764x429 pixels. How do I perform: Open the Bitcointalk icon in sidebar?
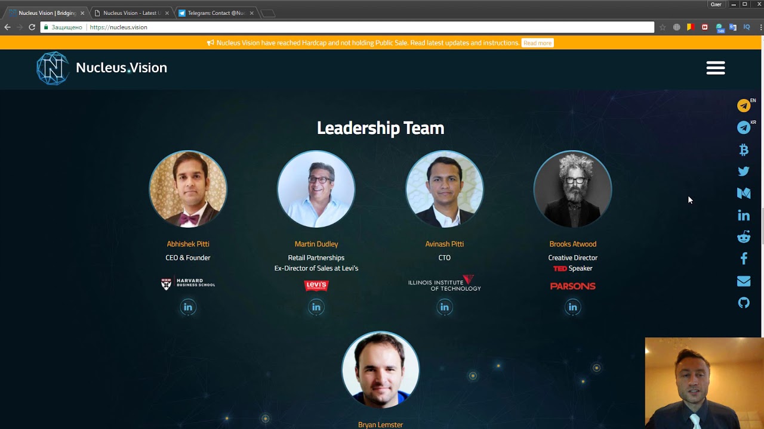744,150
